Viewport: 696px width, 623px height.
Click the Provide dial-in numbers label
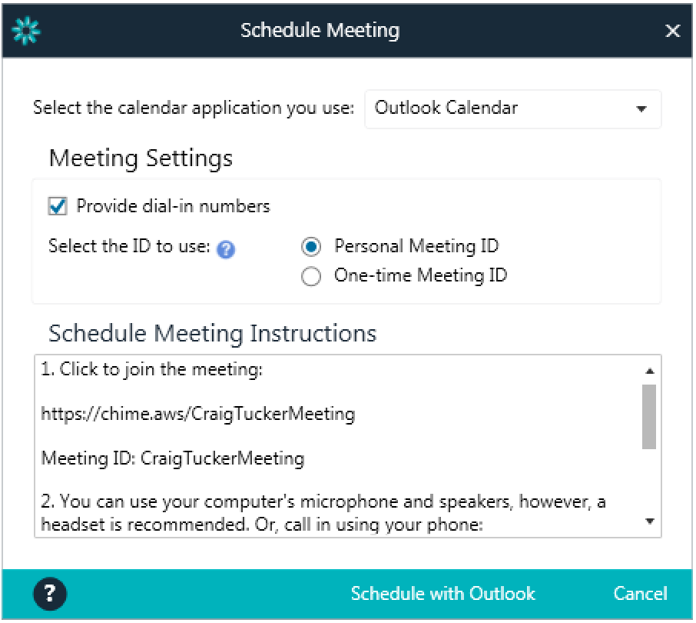click(173, 206)
